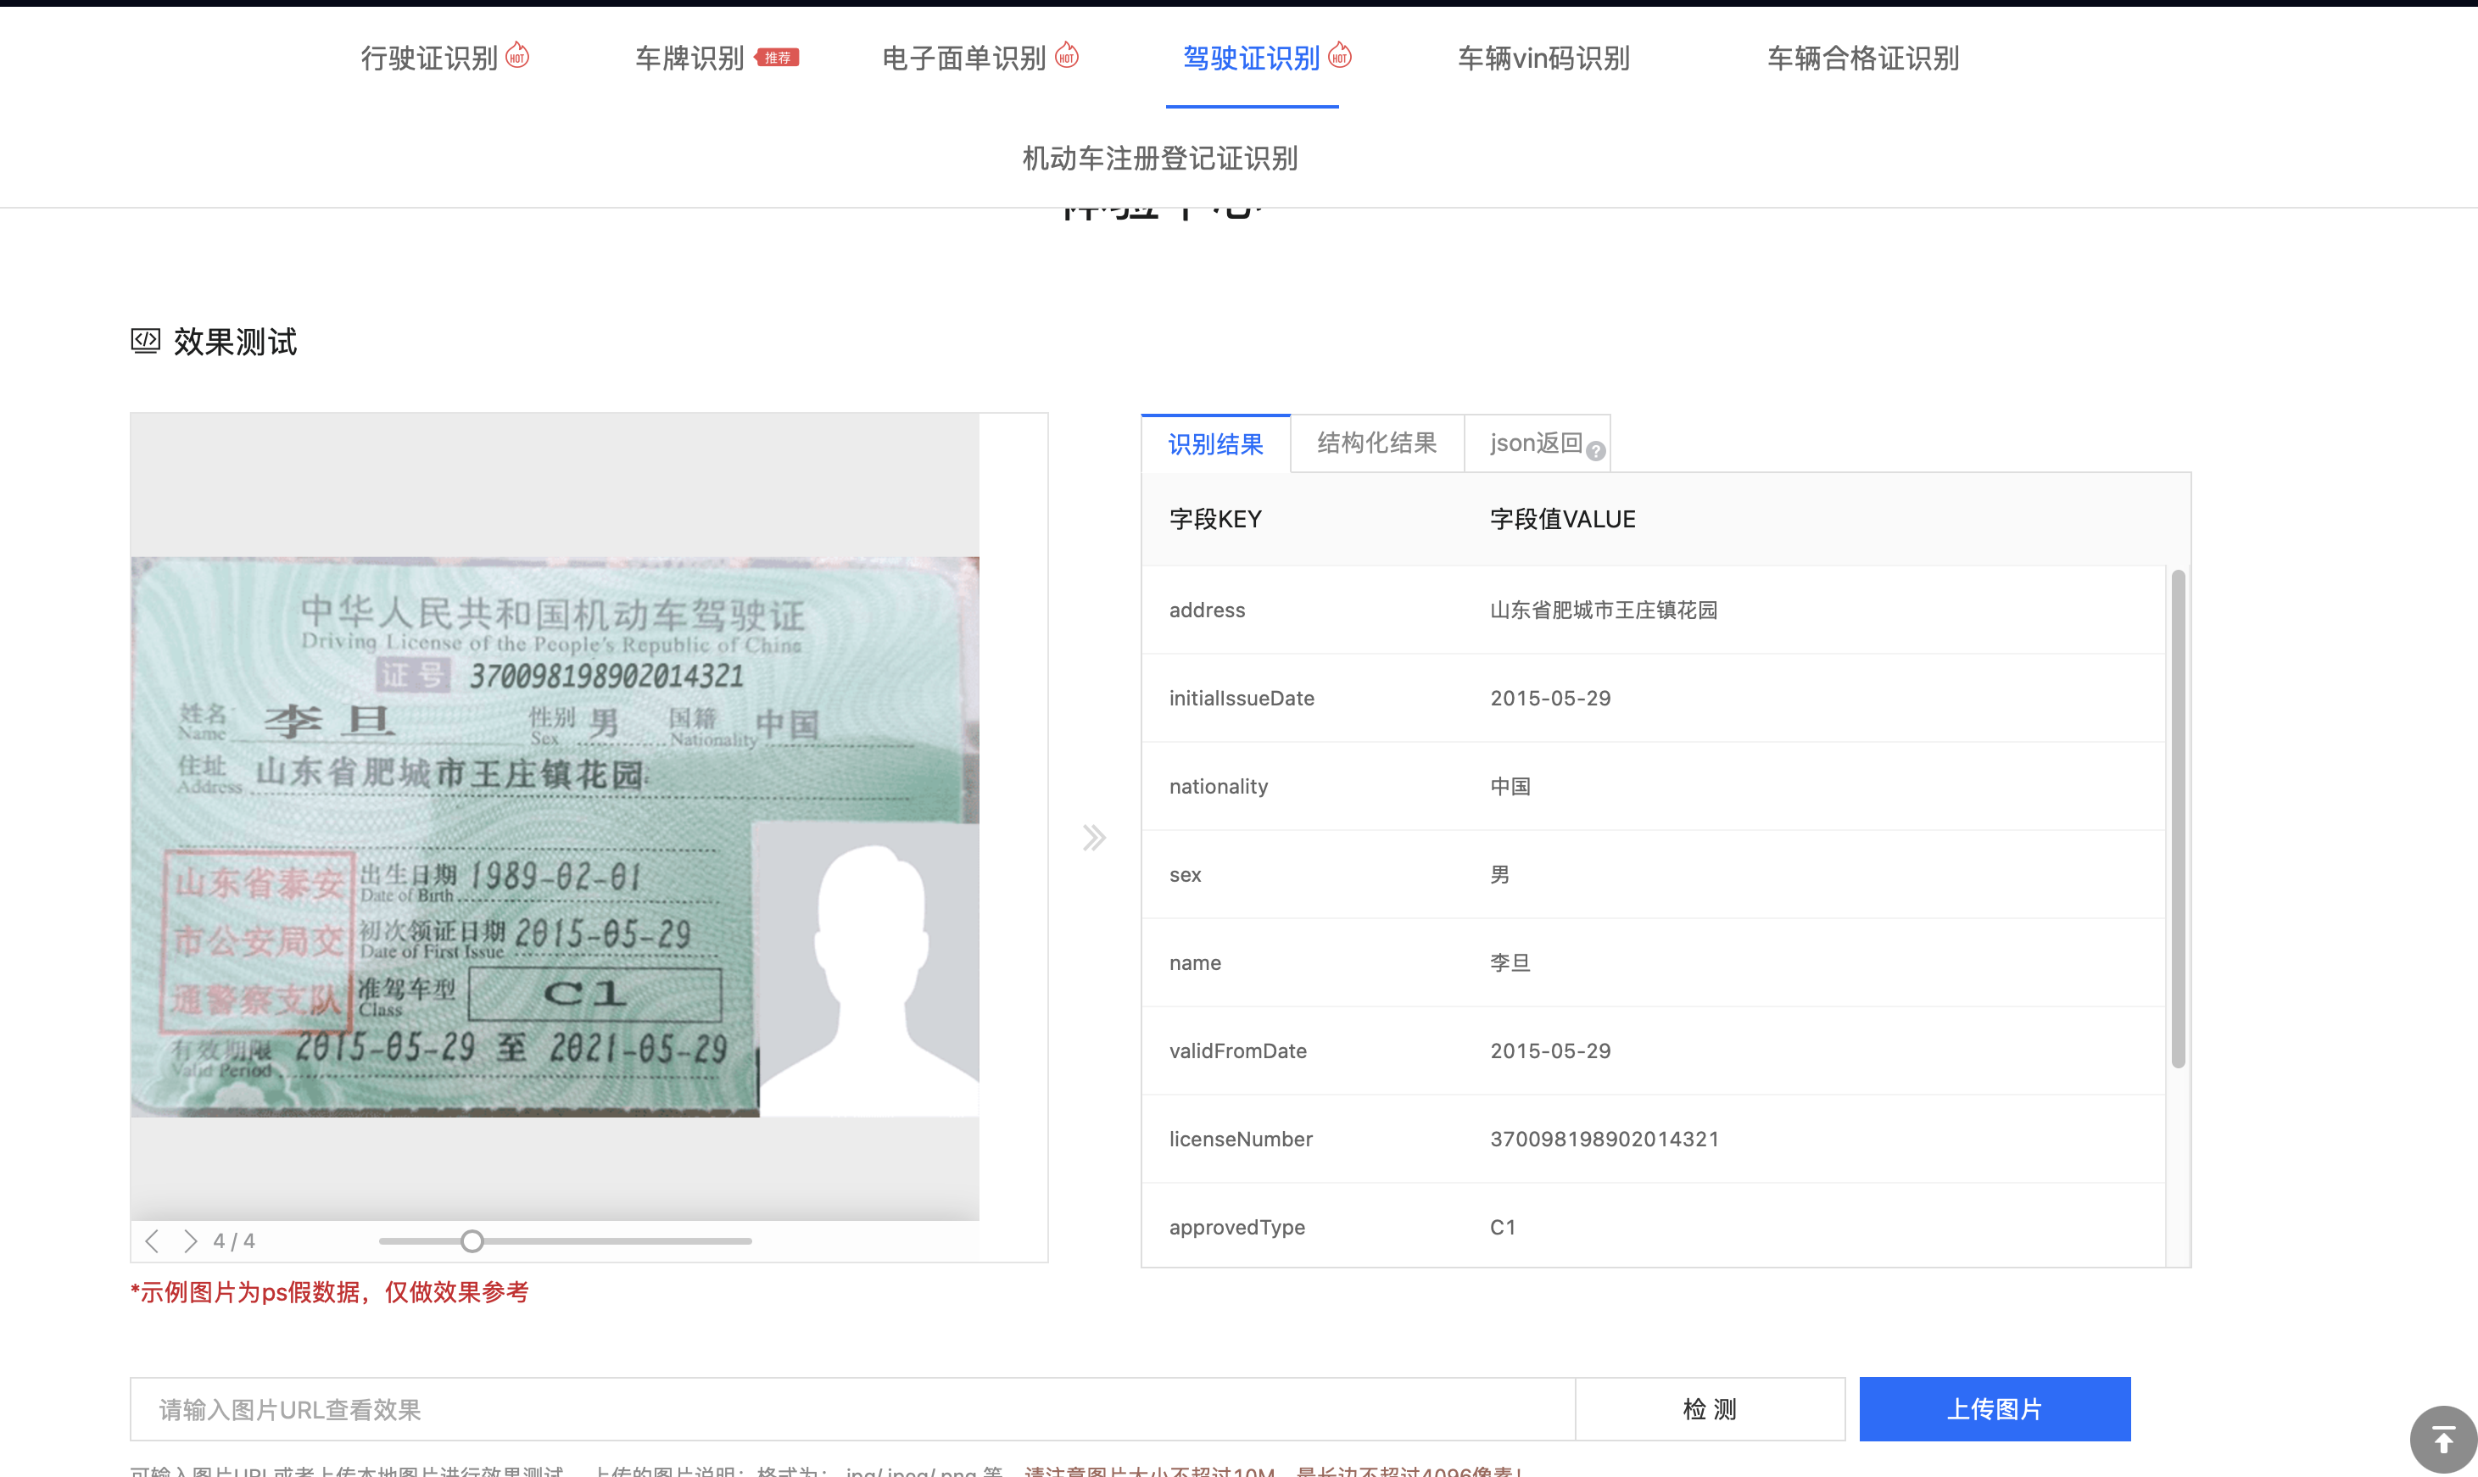Click the value 370098198902014321
This screenshot has height=1477, width=2478.
click(x=1605, y=1140)
